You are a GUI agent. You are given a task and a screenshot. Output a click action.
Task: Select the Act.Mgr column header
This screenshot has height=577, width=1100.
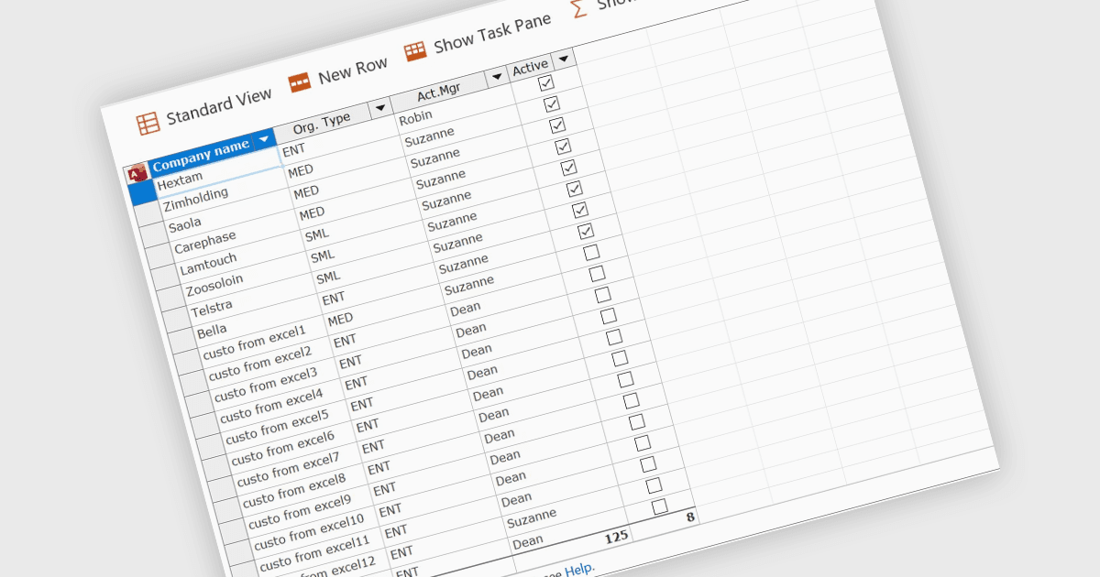tap(450, 89)
